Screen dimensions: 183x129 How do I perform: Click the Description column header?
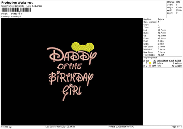click(162, 61)
